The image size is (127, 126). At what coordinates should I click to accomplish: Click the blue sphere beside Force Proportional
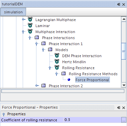pyautogui.click(x=69, y=80)
